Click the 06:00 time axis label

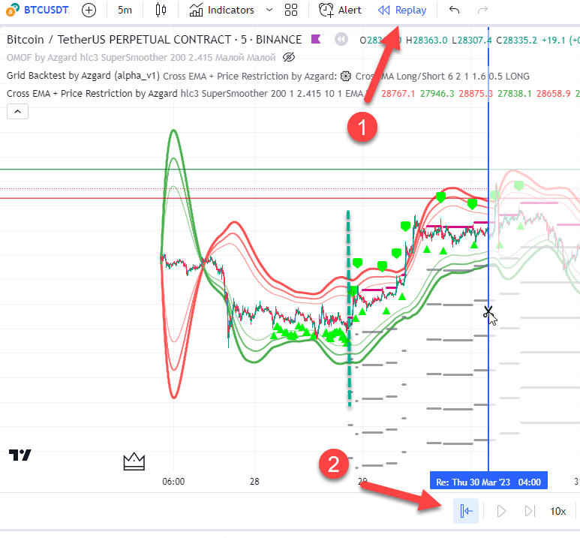coord(173,482)
